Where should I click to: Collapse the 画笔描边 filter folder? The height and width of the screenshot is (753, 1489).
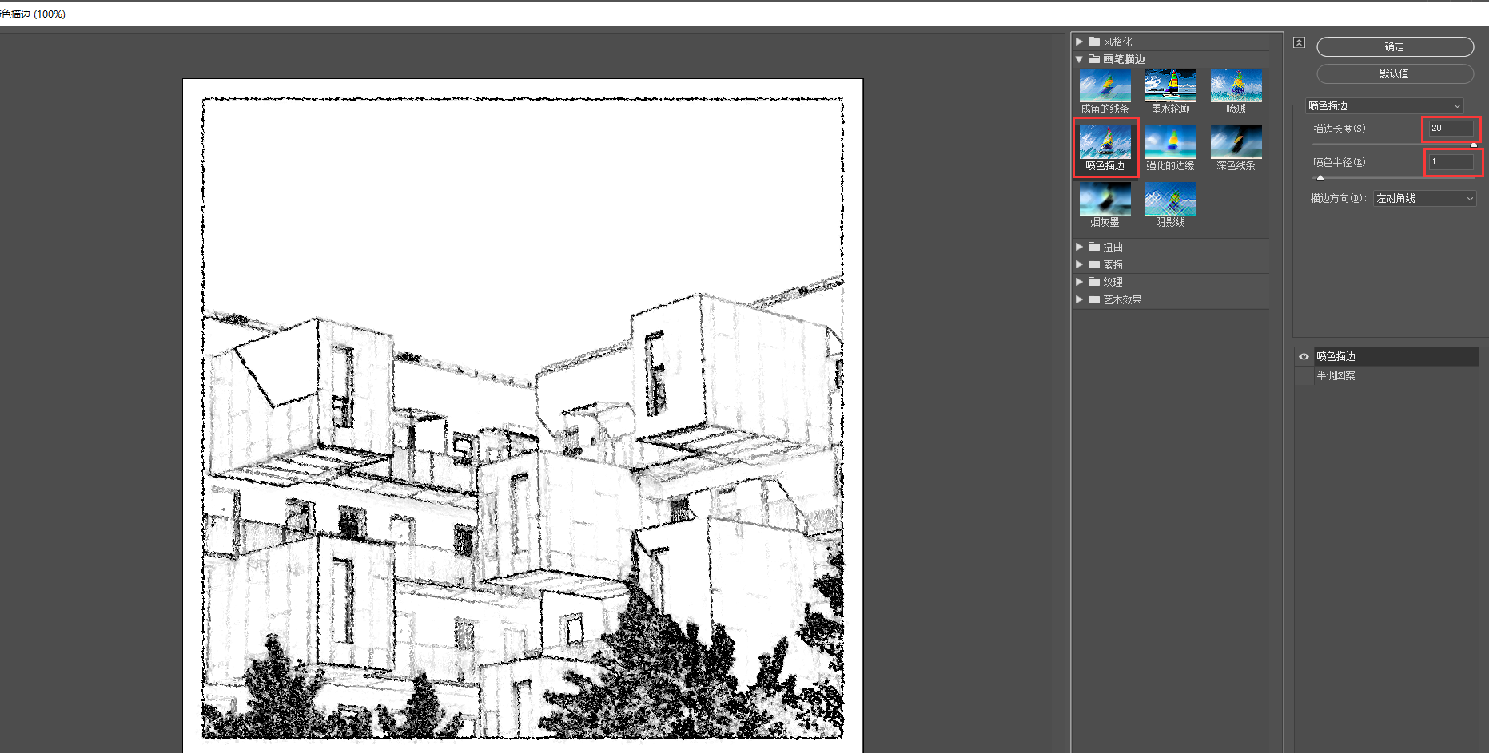[x=1079, y=59]
